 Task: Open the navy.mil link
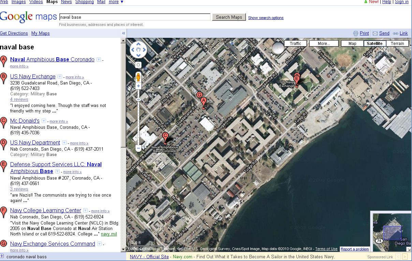point(109,234)
